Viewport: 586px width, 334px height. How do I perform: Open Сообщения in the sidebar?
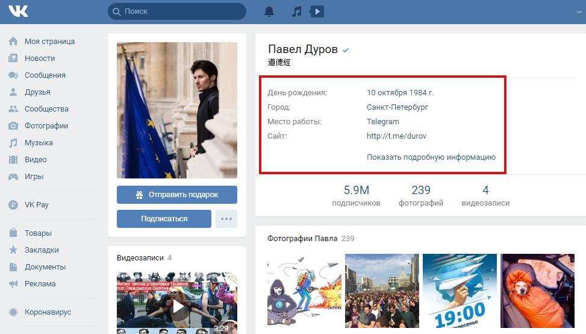45,75
